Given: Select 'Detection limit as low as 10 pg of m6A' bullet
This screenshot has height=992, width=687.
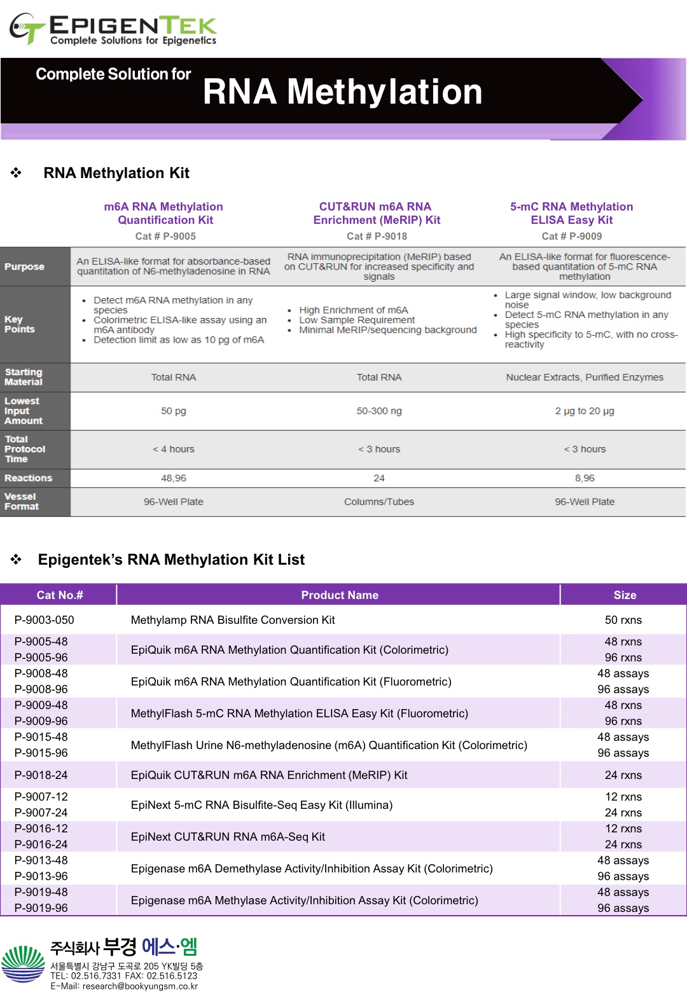Looking at the screenshot, I should point(179,340).
